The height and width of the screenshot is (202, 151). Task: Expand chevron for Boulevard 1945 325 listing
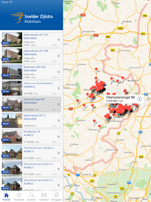pos(59,72)
